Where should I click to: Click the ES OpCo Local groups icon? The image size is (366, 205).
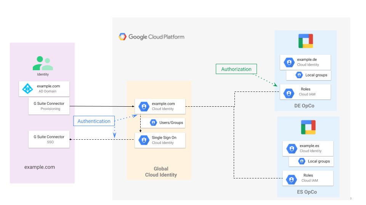(302, 161)
